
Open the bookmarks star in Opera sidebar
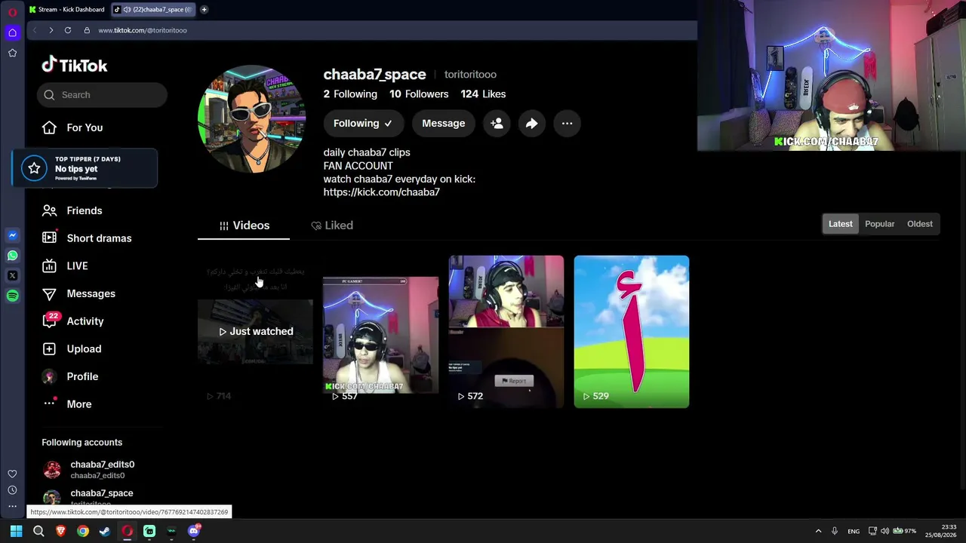tap(12, 53)
